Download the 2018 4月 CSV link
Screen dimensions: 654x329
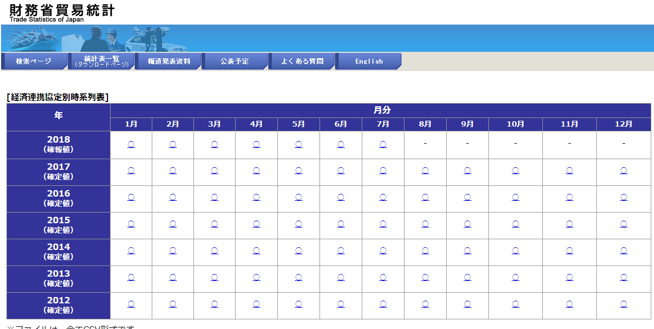coord(256,144)
